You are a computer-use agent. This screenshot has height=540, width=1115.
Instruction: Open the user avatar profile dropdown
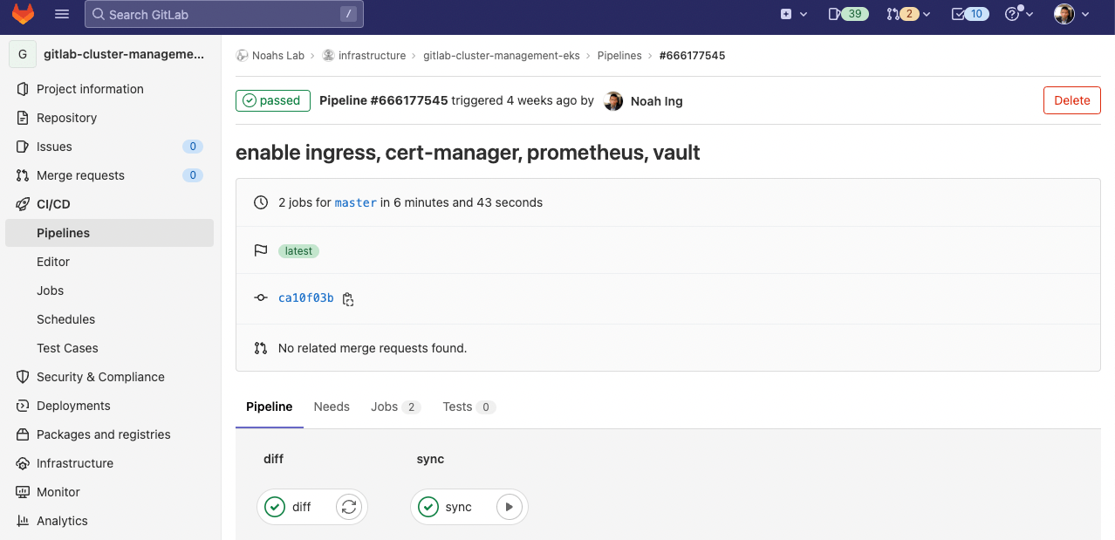1071,14
